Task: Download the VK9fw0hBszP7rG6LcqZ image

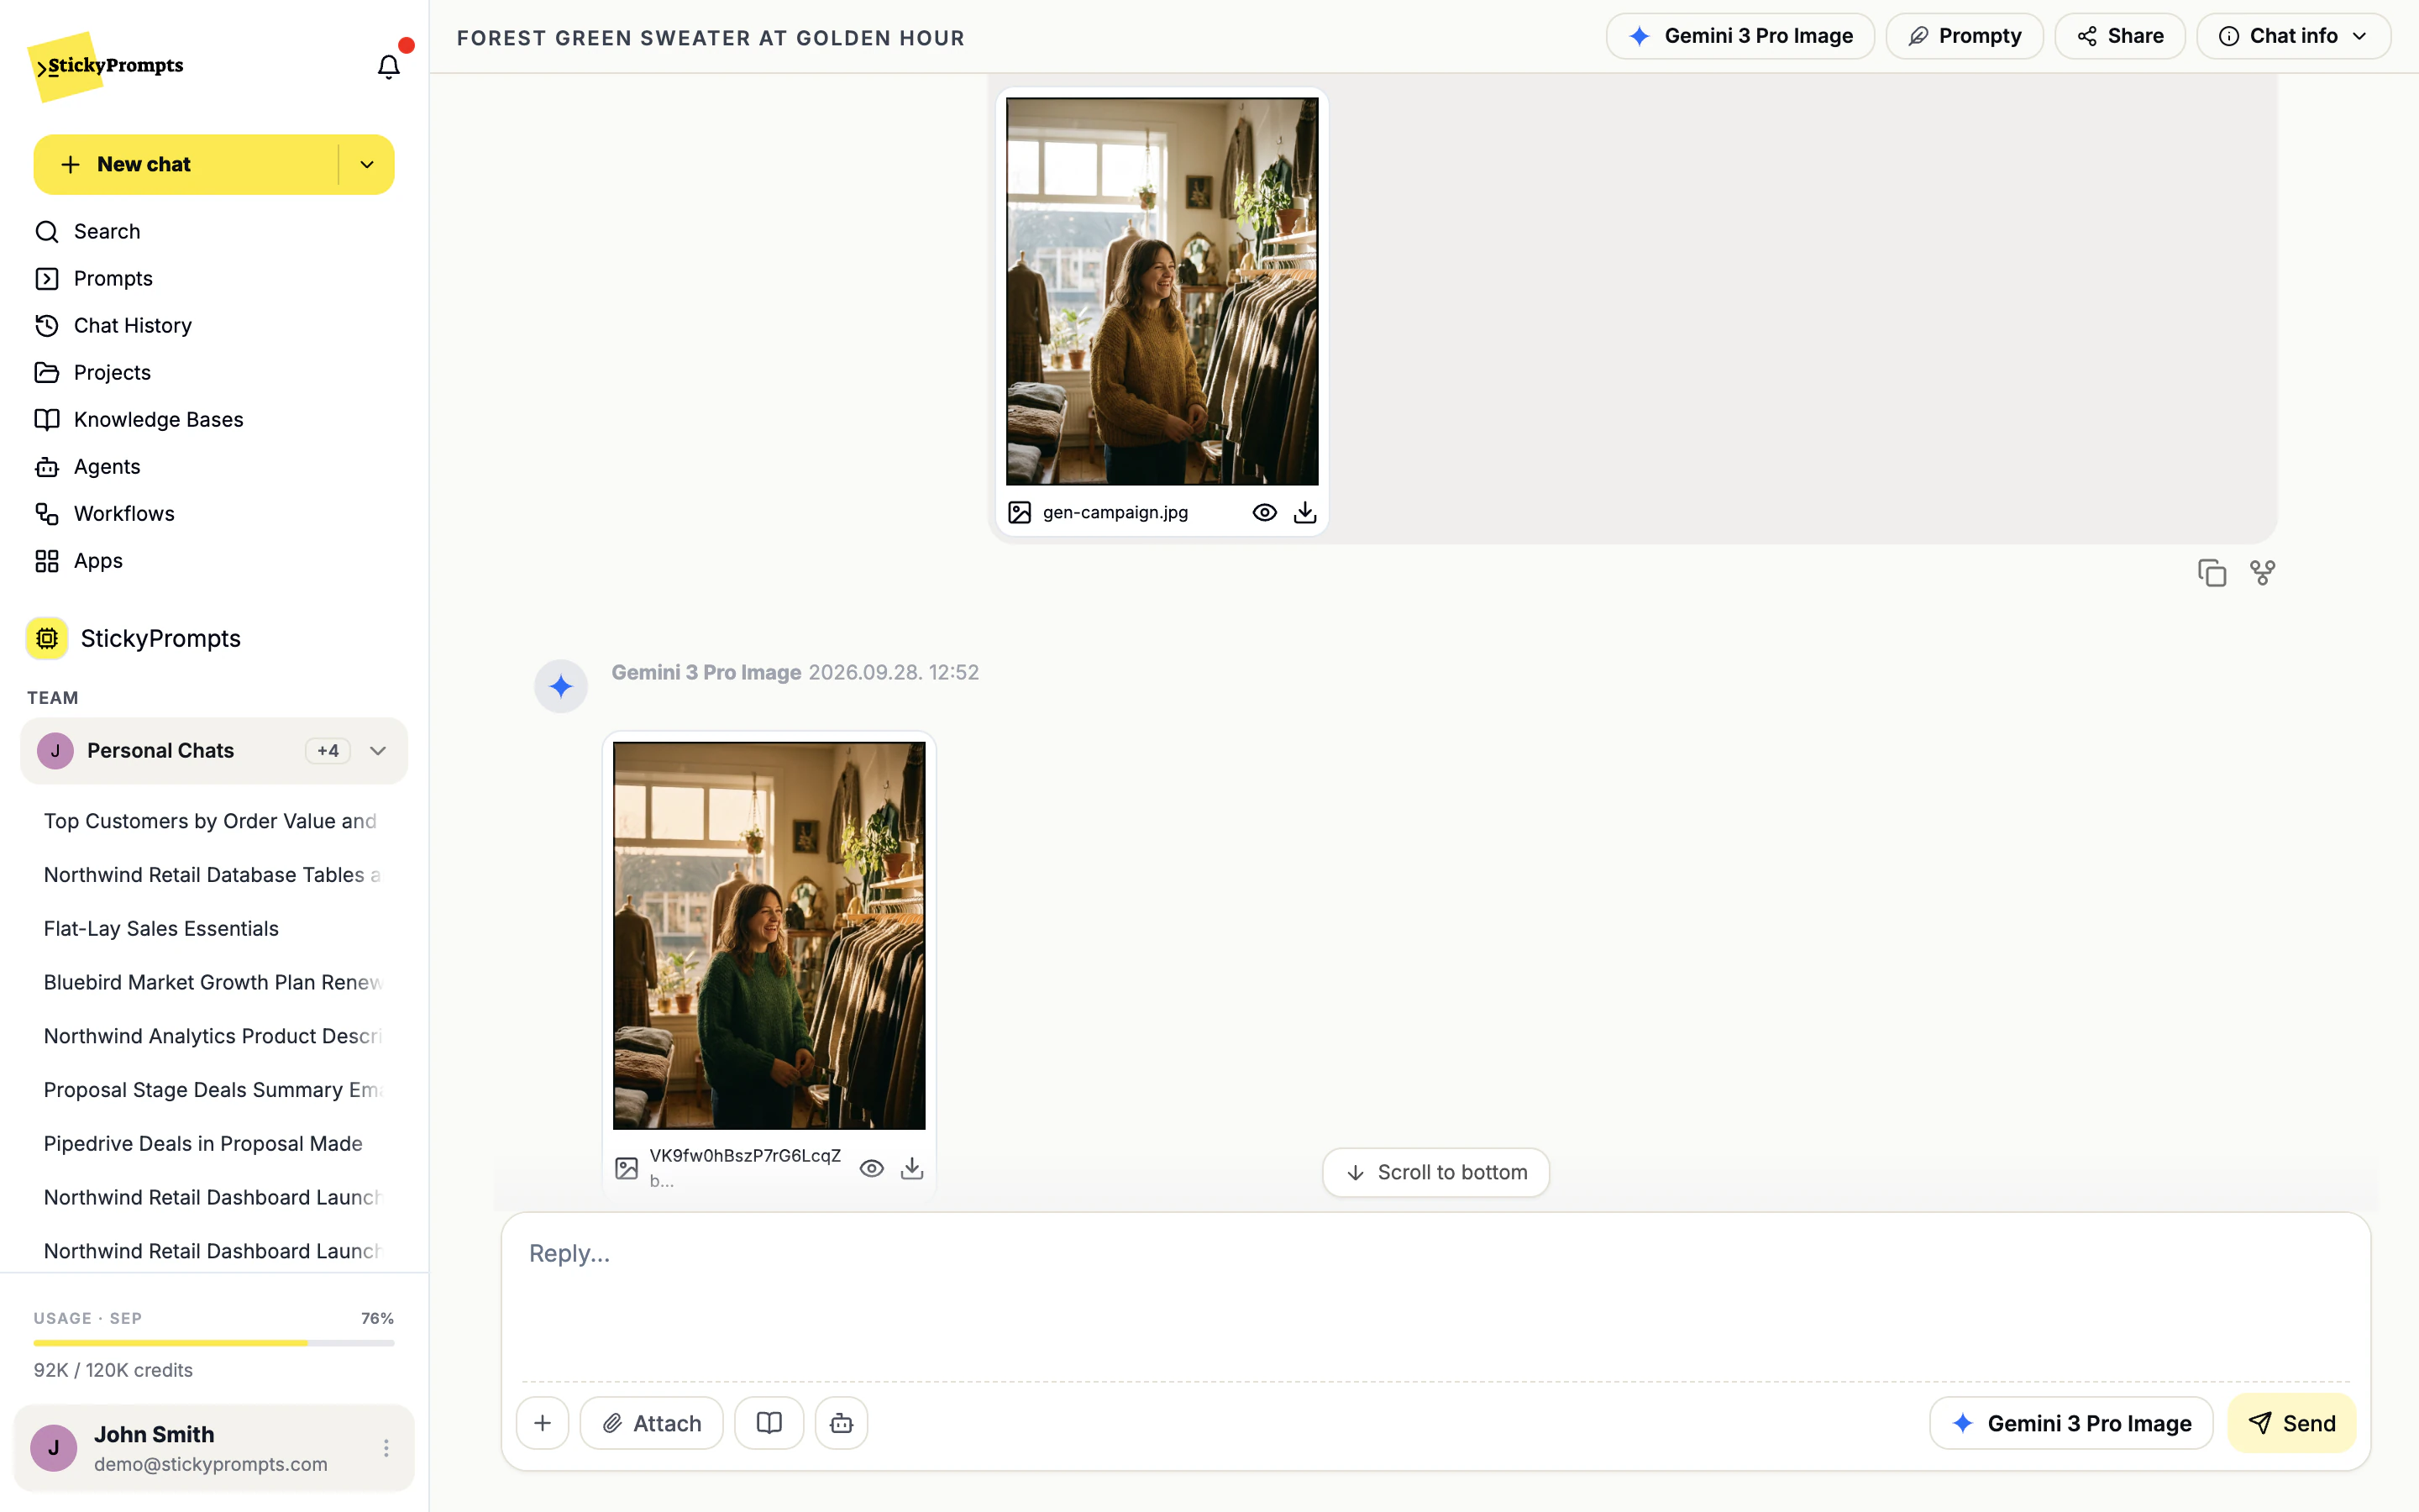Action: coord(911,1168)
